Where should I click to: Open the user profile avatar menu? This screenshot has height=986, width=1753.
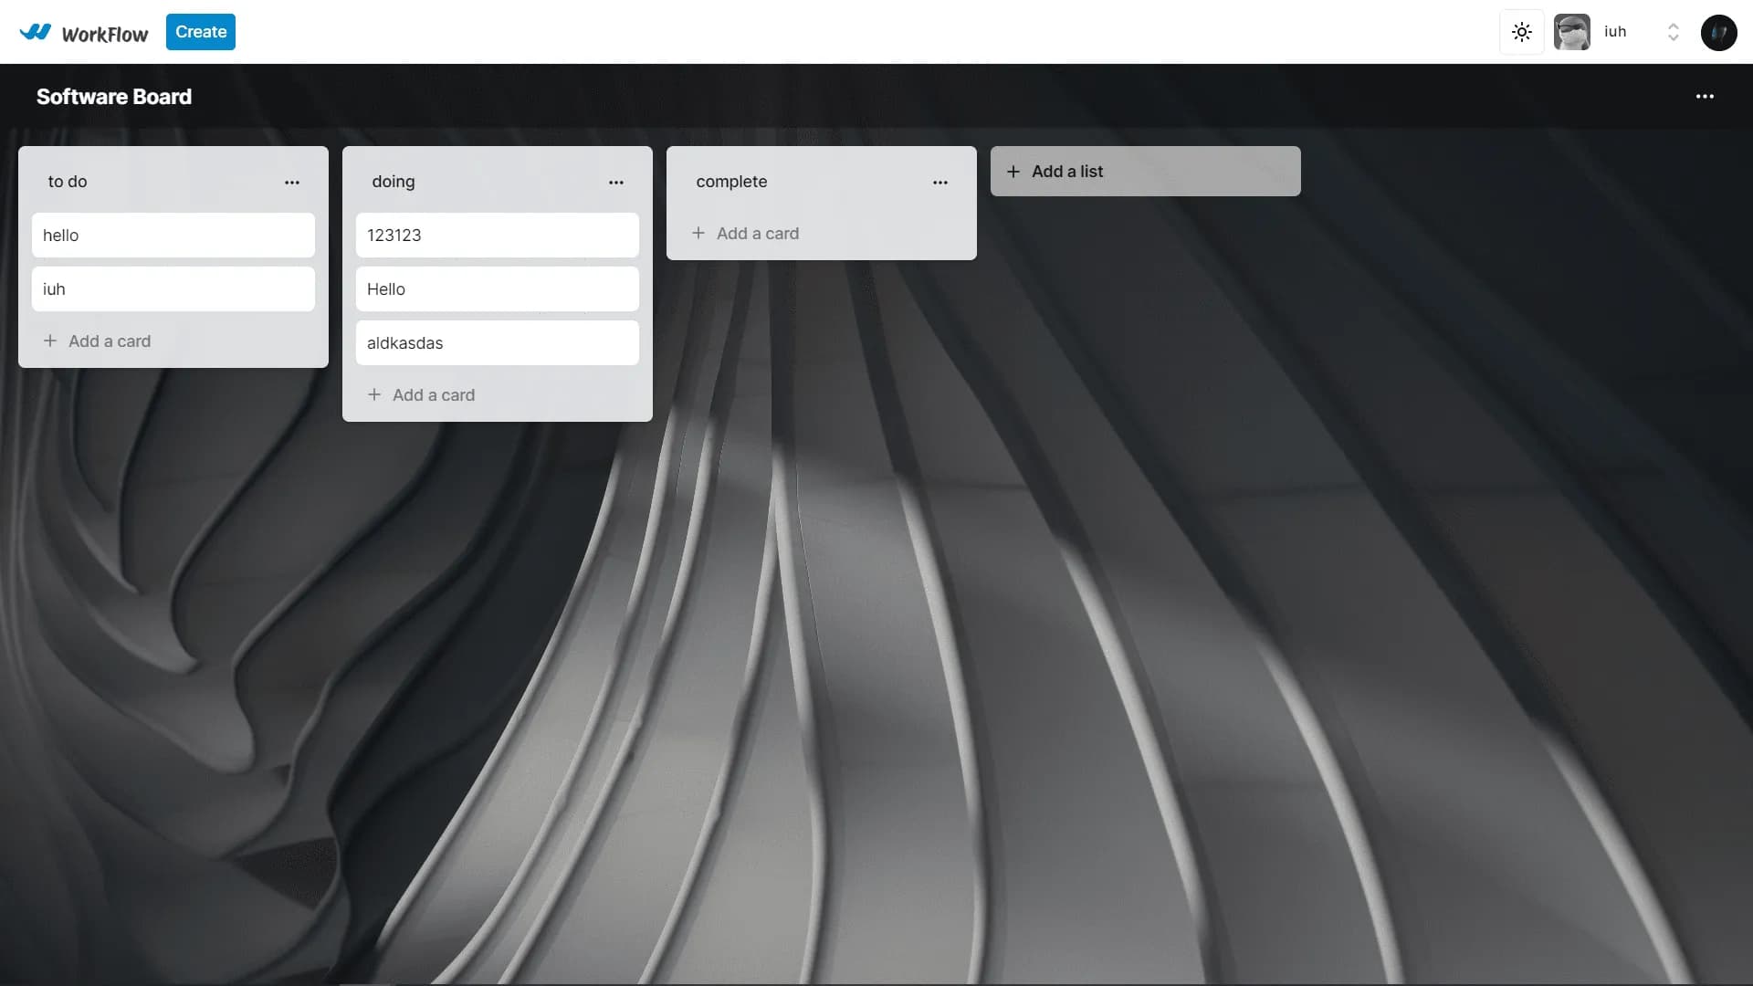click(1718, 32)
